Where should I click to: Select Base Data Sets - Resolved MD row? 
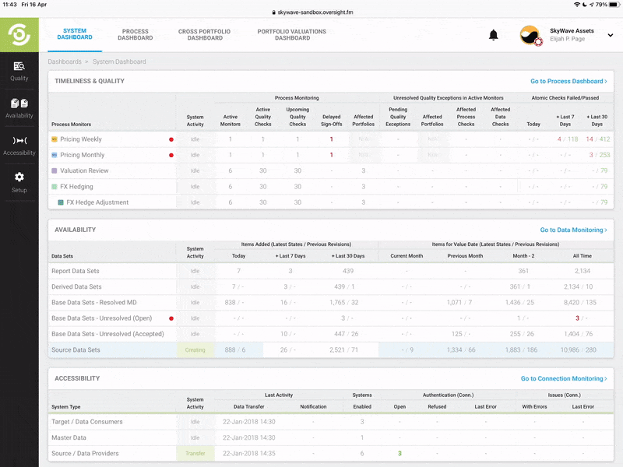[x=330, y=303]
